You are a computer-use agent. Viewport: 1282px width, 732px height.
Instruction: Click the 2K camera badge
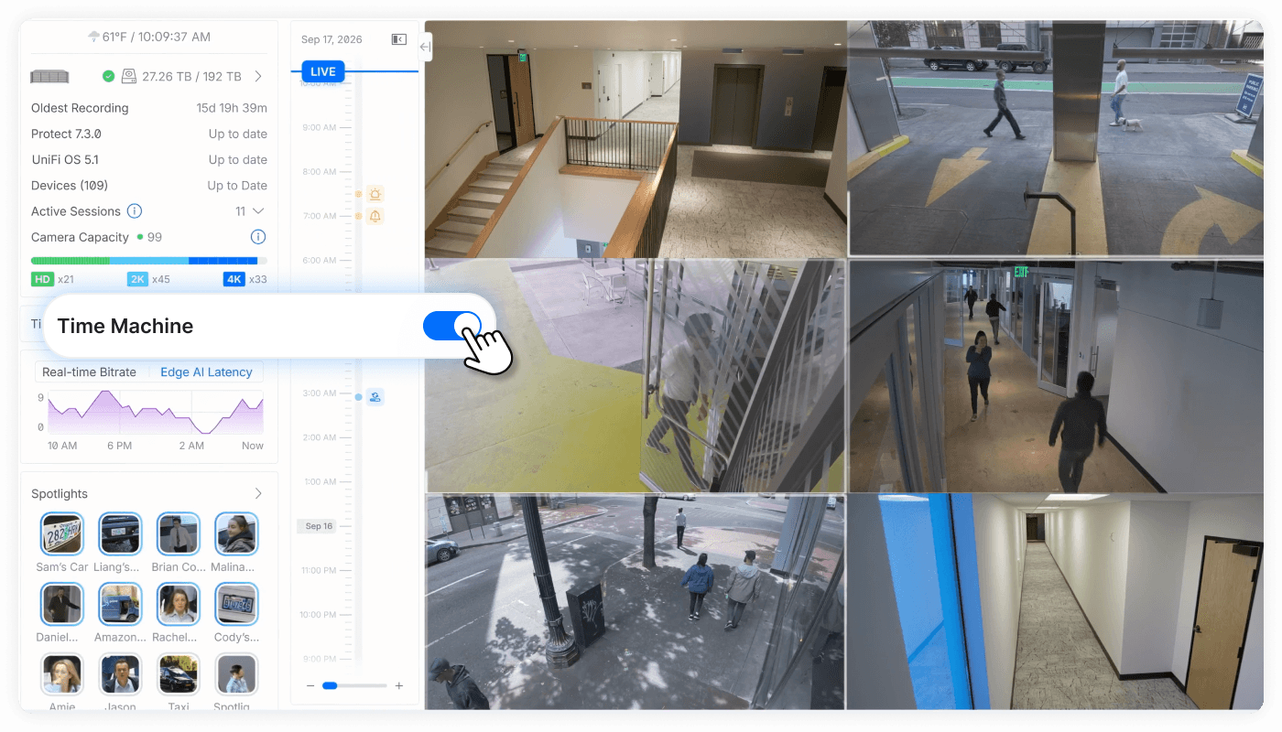[138, 279]
